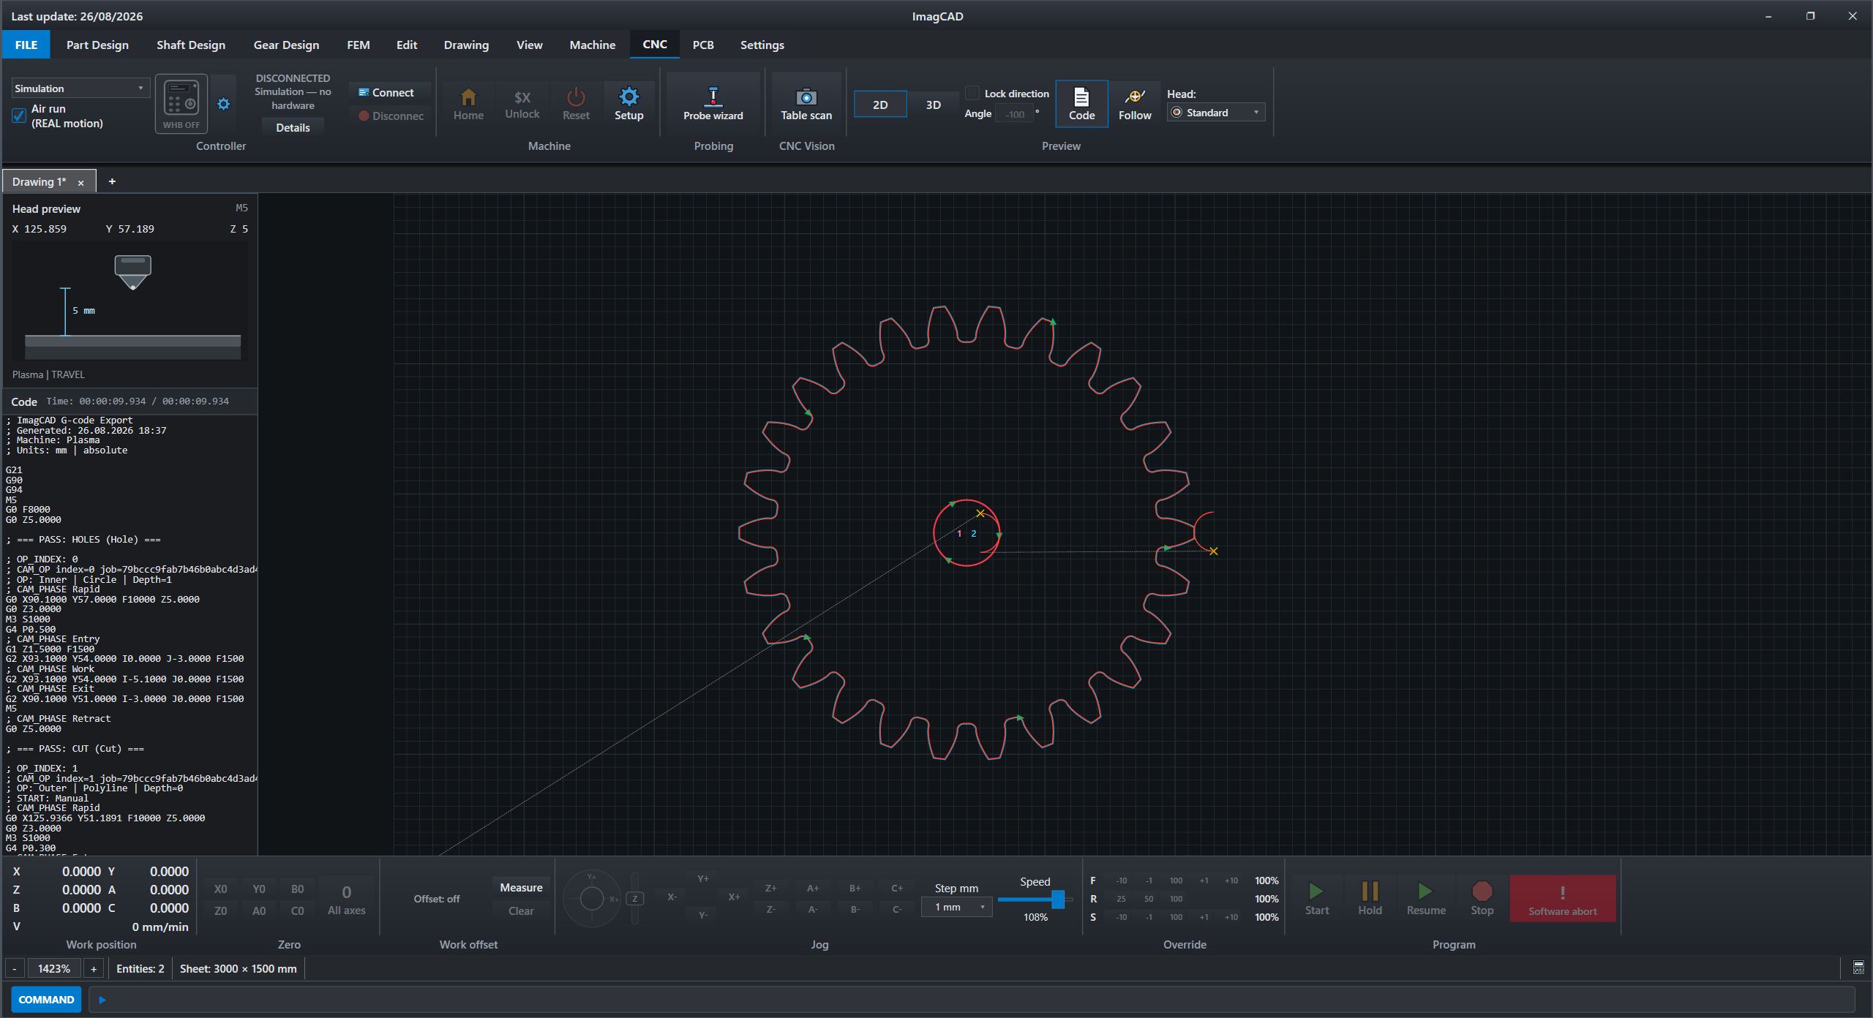Click Measure work offset button
Image resolution: width=1873 pixels, height=1018 pixels.
click(x=521, y=887)
